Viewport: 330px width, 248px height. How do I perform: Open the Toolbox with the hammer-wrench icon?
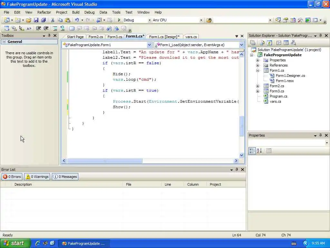pyautogui.click(x=300, y=20)
